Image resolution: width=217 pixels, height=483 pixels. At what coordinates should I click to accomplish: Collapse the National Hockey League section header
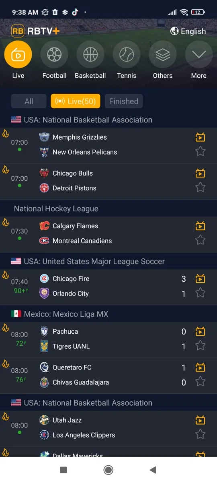tap(108, 208)
